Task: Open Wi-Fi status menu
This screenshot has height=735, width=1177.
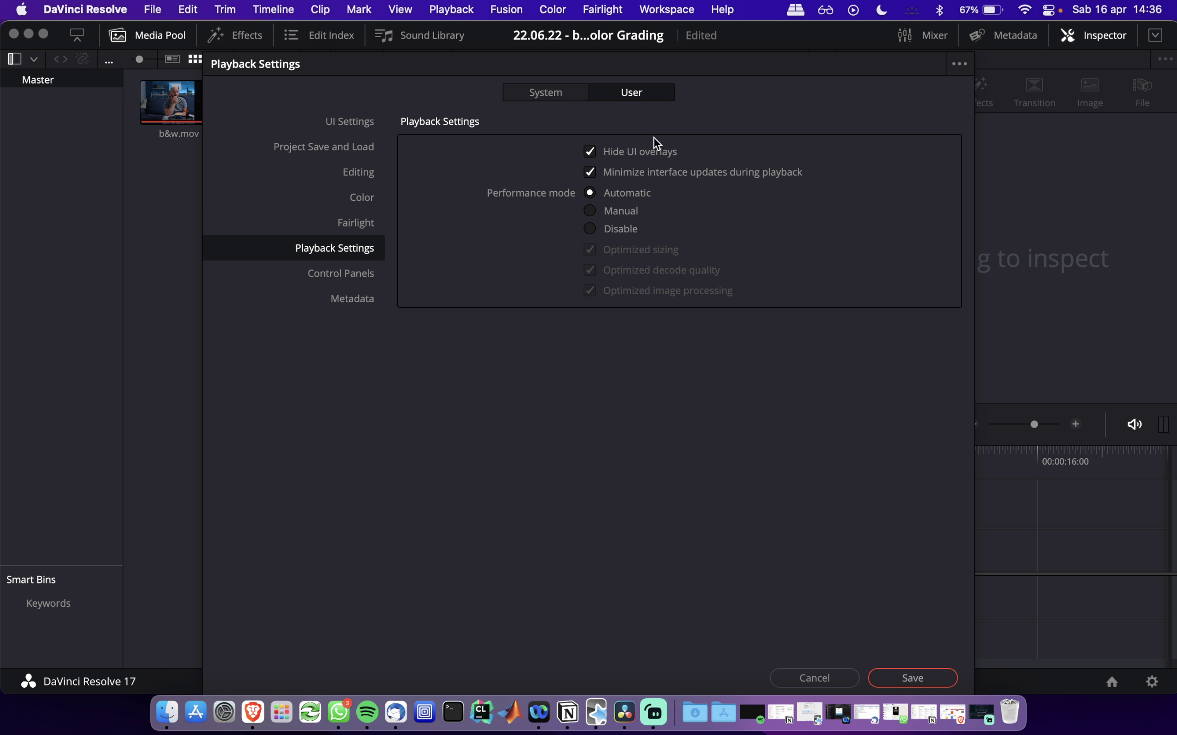Action: tap(1024, 10)
